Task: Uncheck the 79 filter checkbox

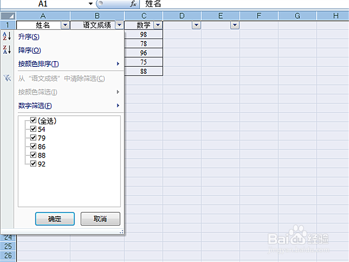Action: 33,138
